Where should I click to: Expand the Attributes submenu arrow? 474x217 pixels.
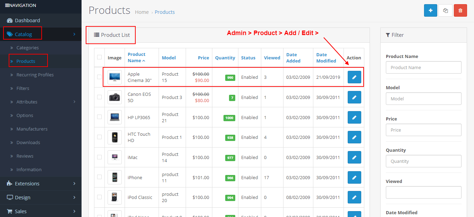(x=74, y=102)
